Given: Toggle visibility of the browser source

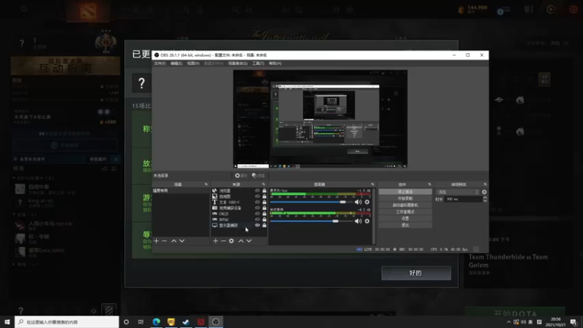Looking at the screenshot, I should (257, 190).
